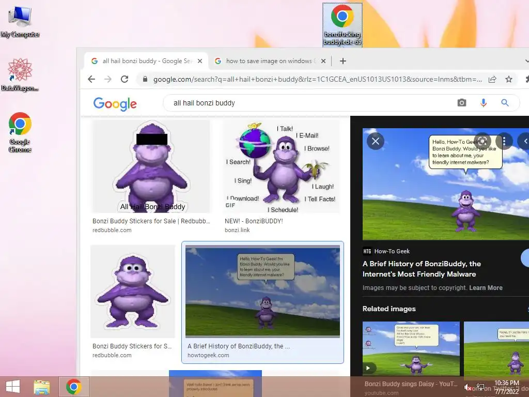Image resolution: width=529 pixels, height=397 pixels.
Task: Open the Bonzi Buddy sings Daisy related video
Action: coord(411,348)
